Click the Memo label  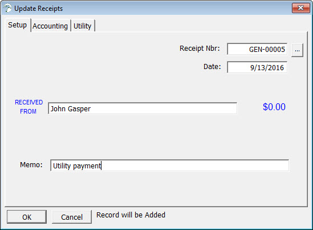(x=31, y=165)
